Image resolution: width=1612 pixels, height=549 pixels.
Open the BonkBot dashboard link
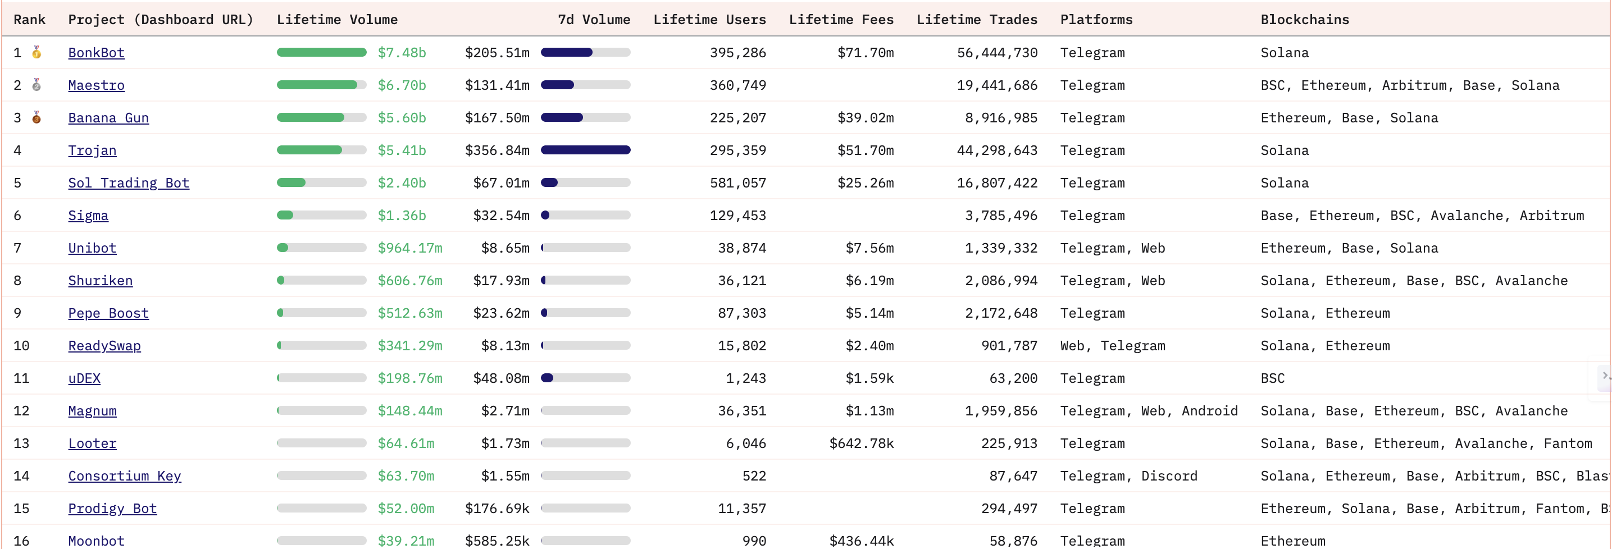[x=97, y=53]
